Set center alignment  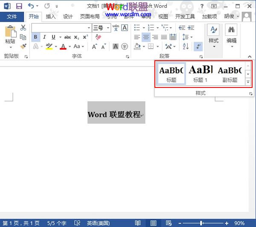coord(146,37)
